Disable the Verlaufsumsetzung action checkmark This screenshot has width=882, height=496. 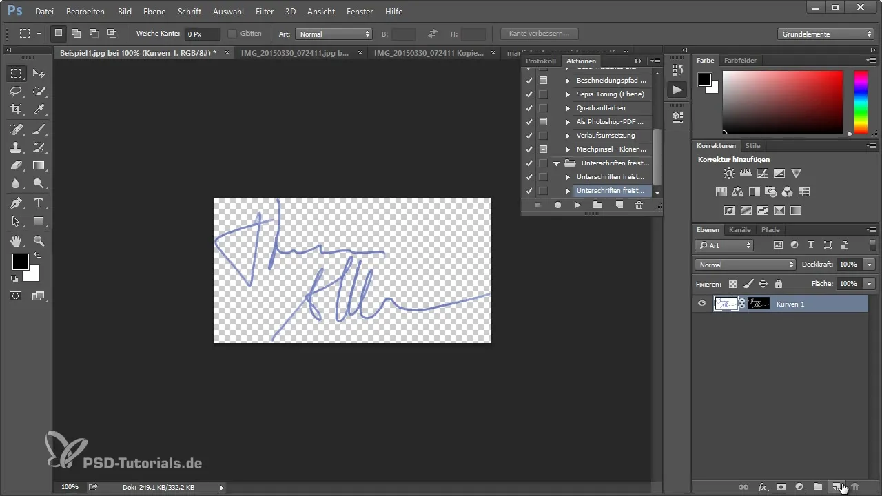click(x=529, y=136)
